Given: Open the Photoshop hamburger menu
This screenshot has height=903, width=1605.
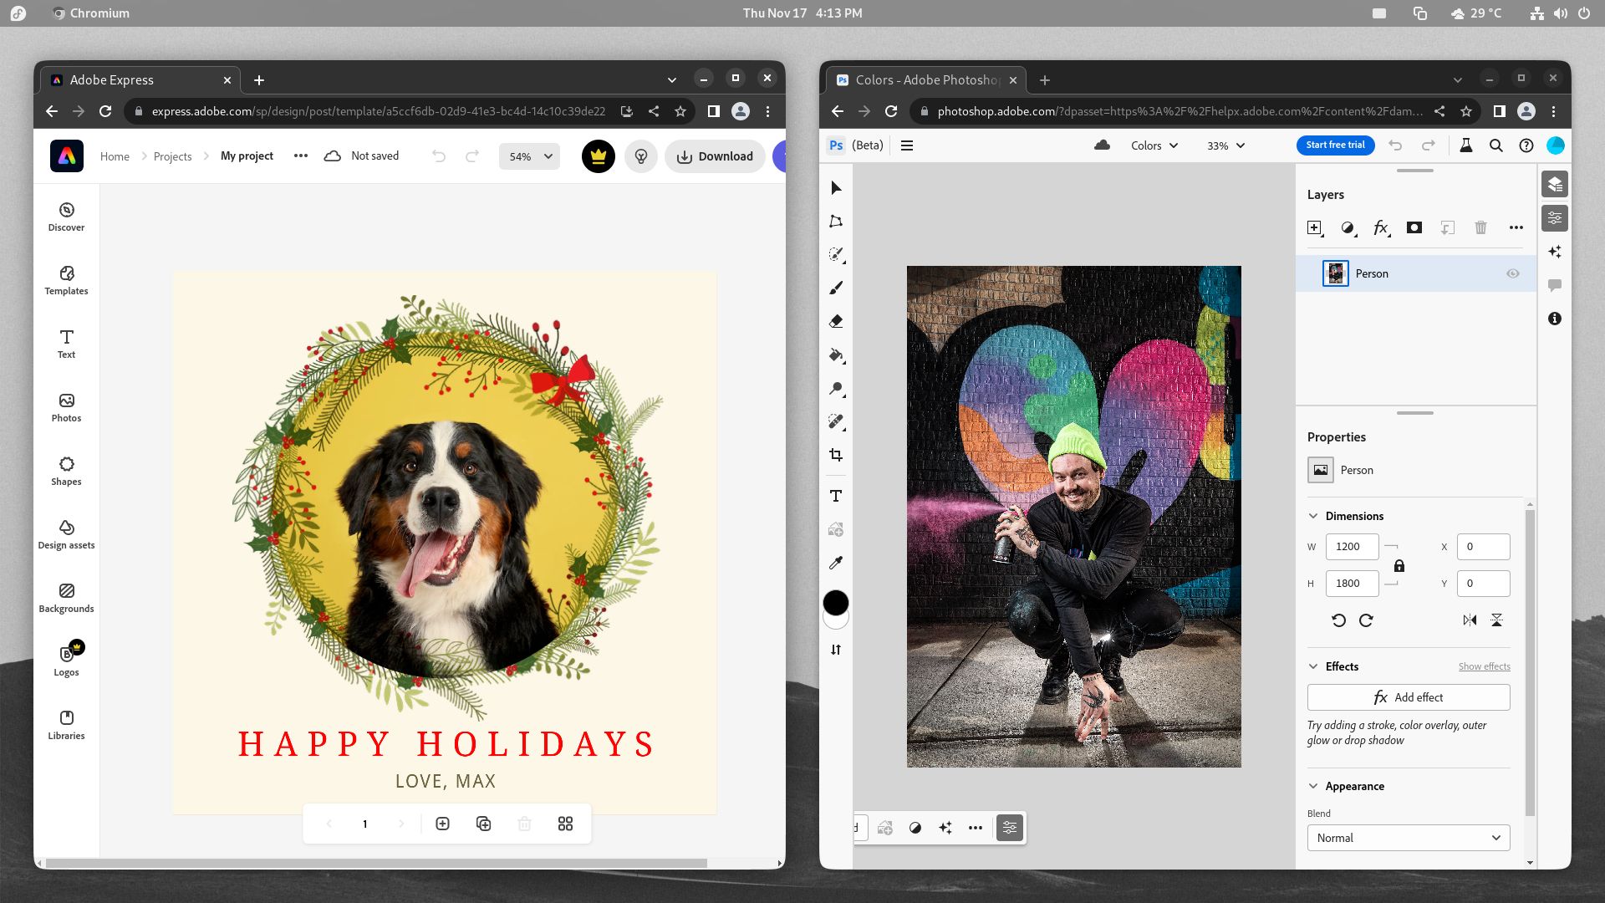Looking at the screenshot, I should [907, 145].
